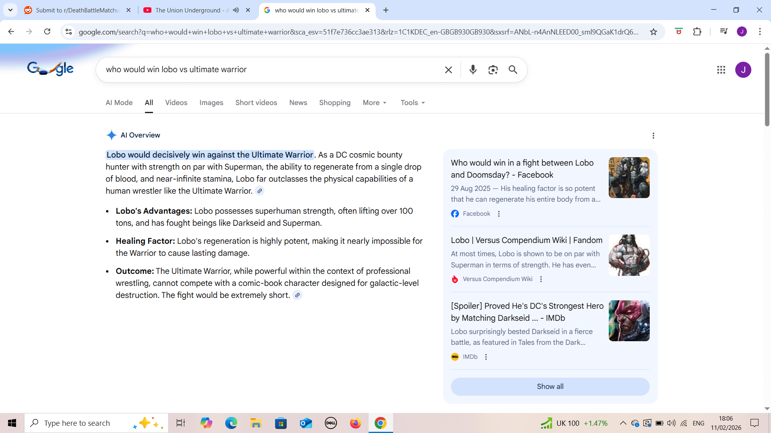This screenshot has height=433, width=771.
Task: Expand the More search filters dropdown
Action: 374,103
